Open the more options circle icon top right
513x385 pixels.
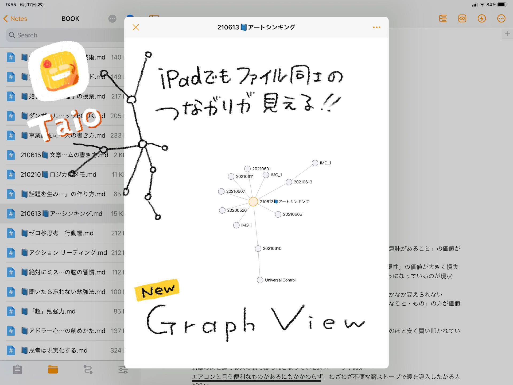point(501,18)
